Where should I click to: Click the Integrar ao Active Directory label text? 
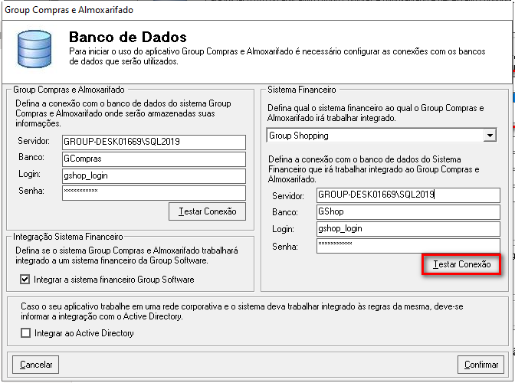click(x=84, y=333)
